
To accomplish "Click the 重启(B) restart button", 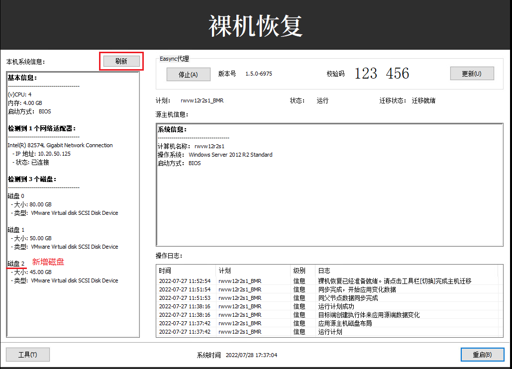I will click(x=482, y=355).
